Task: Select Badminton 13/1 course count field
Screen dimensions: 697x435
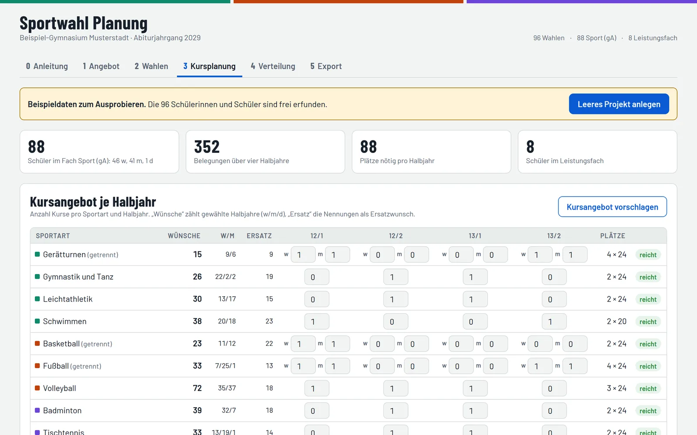Action: pyautogui.click(x=475, y=411)
